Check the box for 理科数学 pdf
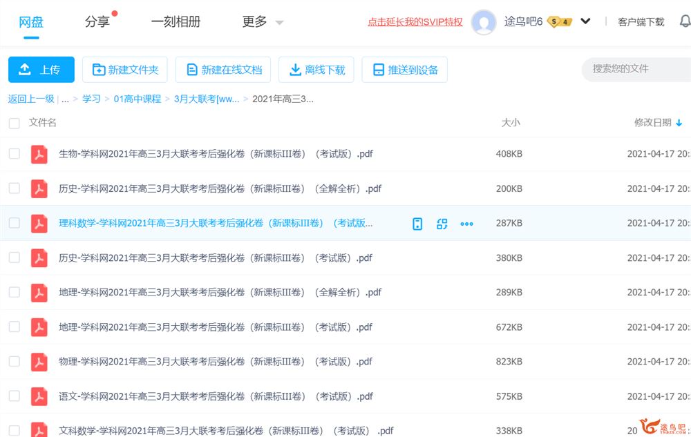 14,223
